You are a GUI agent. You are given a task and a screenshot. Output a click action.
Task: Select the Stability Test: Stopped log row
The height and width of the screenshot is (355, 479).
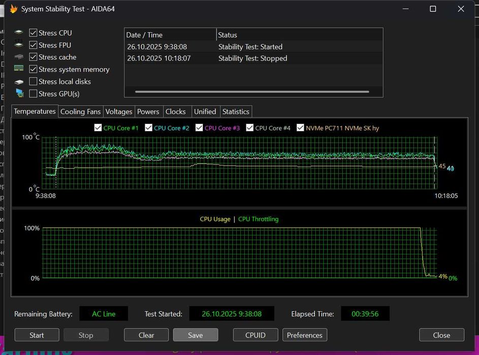(253, 58)
